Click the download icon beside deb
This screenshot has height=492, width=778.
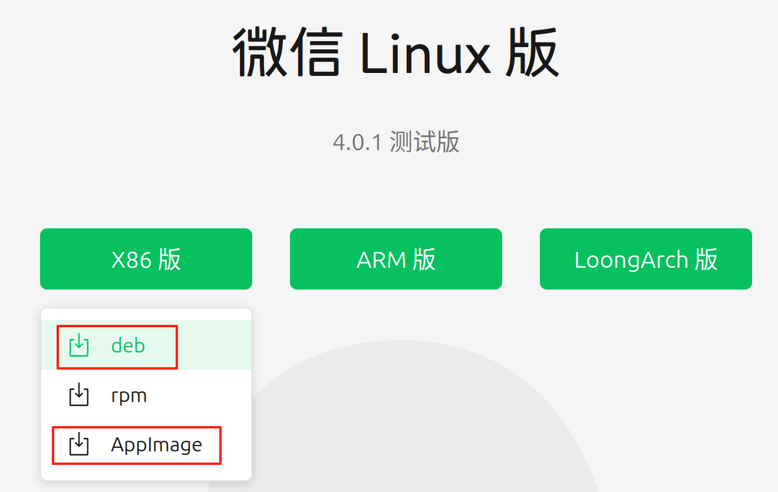[79, 346]
